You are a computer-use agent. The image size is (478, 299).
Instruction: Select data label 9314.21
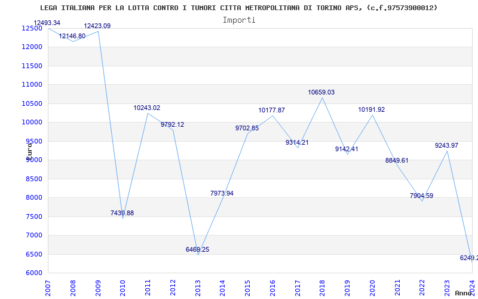coord(297,142)
